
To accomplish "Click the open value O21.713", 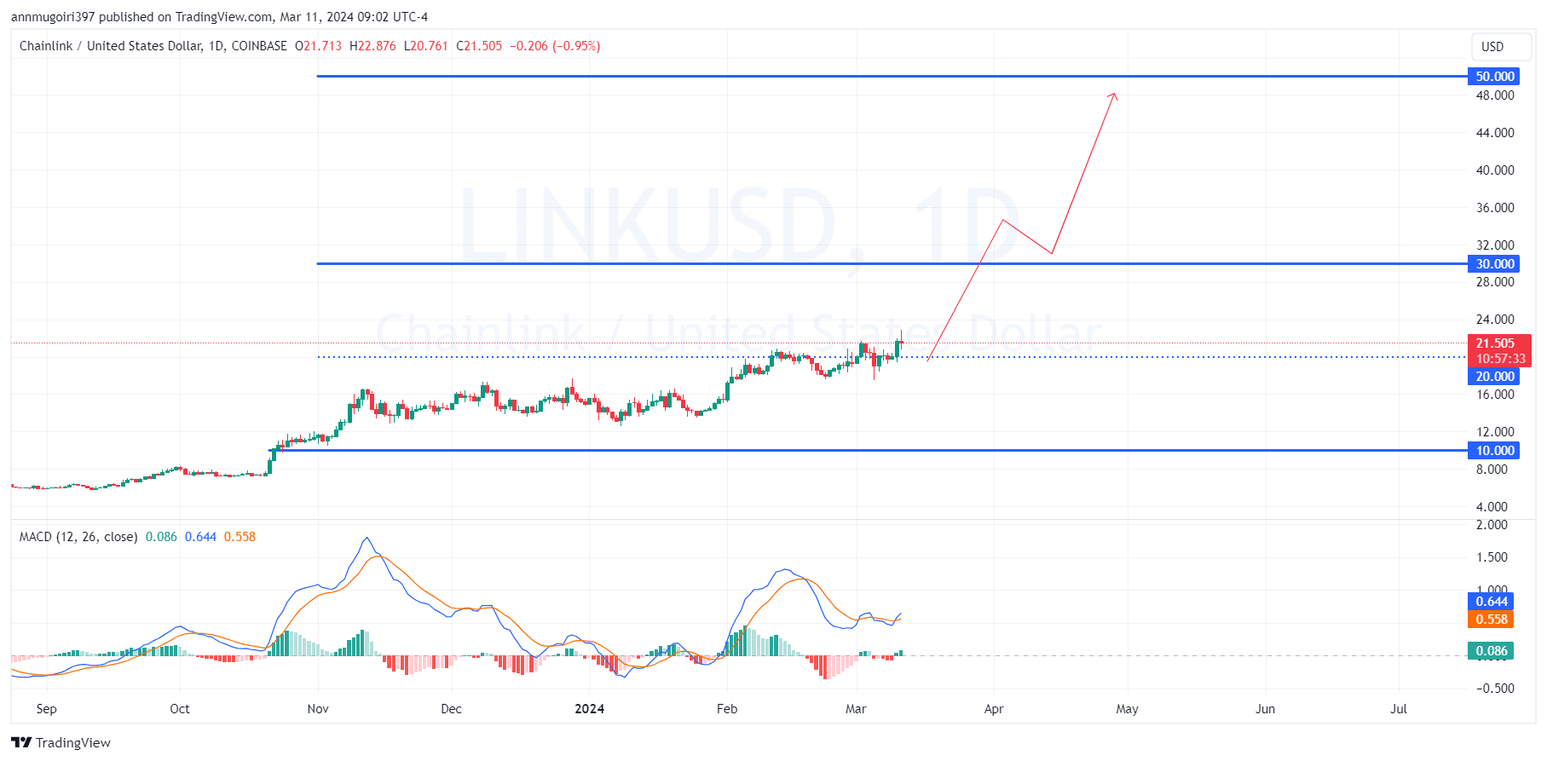I will (x=318, y=46).
